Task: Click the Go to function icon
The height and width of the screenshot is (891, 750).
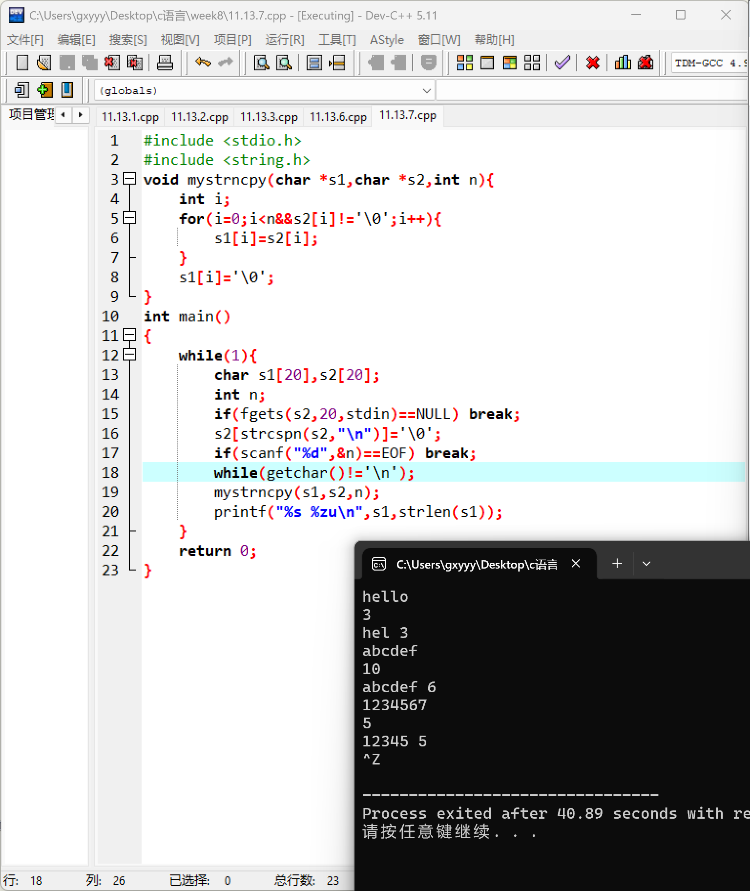Action: (x=314, y=63)
